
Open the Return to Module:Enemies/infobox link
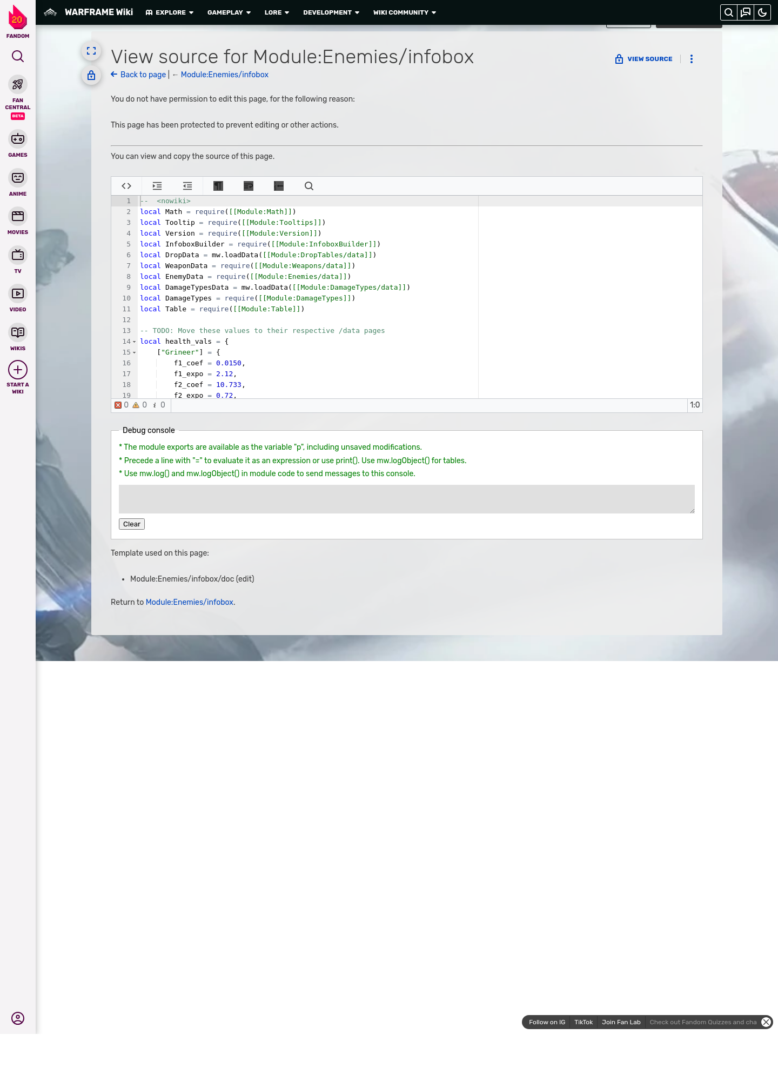190,602
